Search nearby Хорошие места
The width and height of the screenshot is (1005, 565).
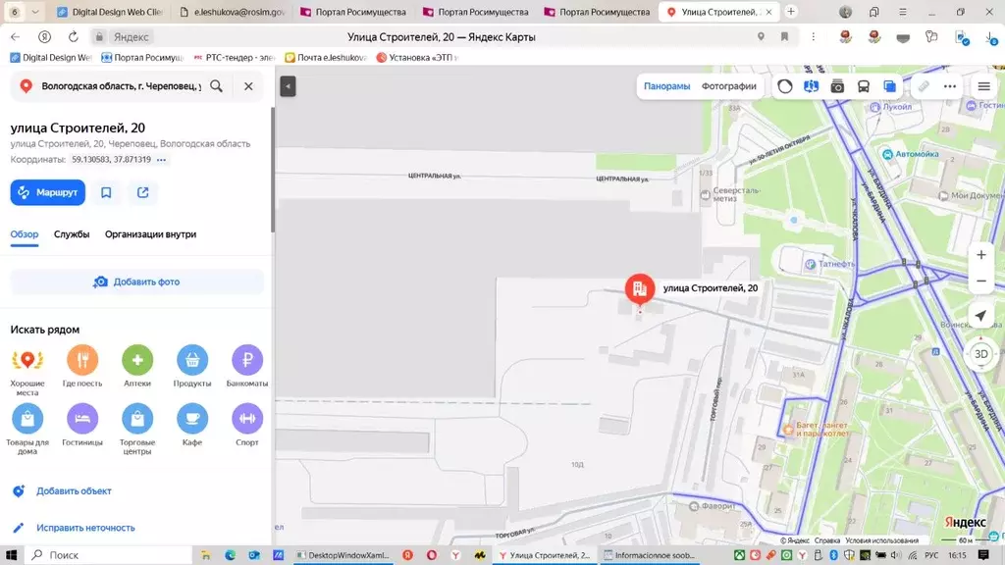coord(27,370)
